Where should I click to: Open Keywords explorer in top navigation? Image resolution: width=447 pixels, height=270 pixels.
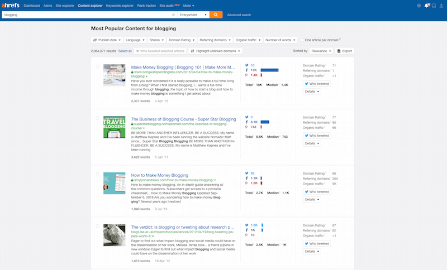click(120, 6)
